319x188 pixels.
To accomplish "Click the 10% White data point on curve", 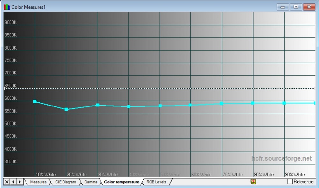I will (35, 101).
